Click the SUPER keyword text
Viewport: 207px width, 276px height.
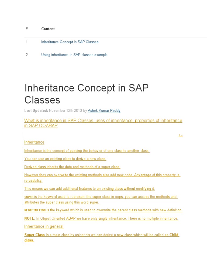point(29,197)
